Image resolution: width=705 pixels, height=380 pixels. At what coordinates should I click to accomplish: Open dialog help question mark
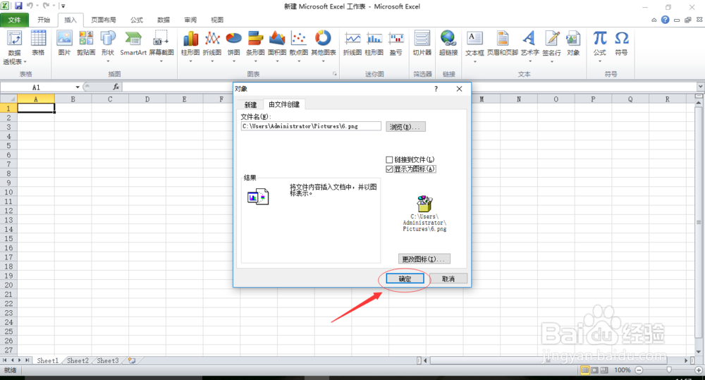pos(436,89)
